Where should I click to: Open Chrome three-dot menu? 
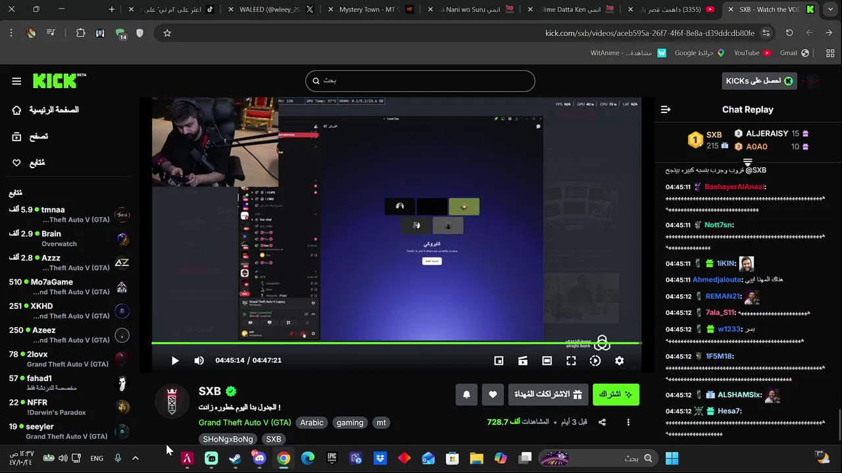(x=11, y=33)
